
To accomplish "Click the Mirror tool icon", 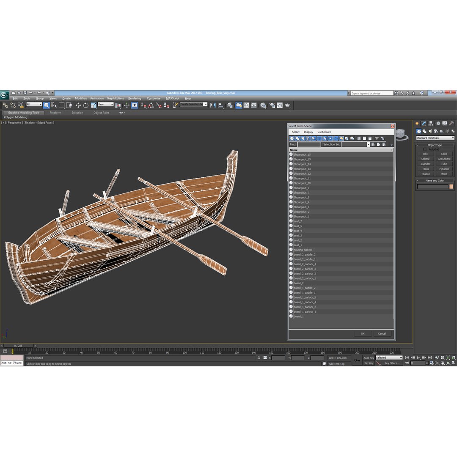I will click(213, 105).
